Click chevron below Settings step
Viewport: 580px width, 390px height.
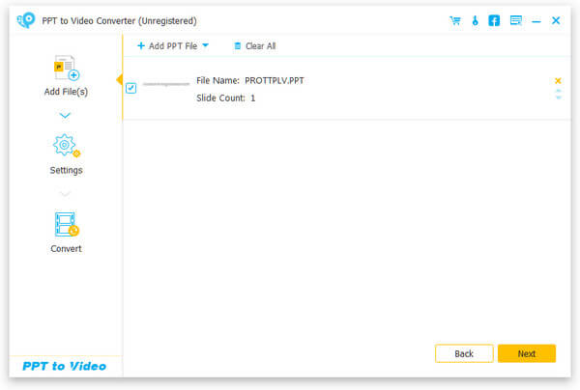click(65, 194)
